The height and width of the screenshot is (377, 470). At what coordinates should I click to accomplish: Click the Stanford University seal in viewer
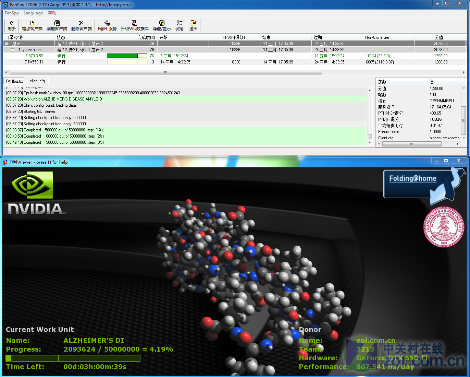444,227
